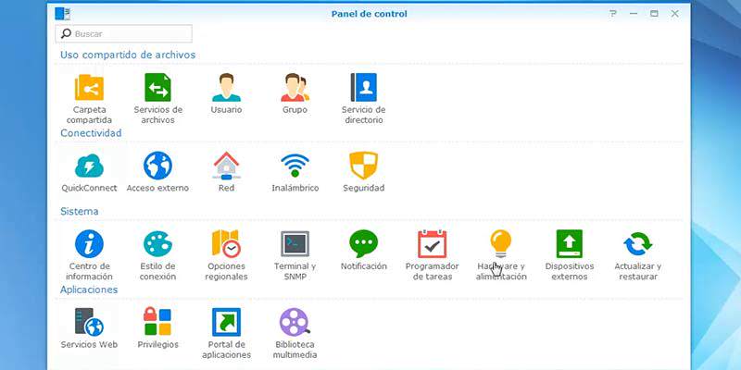Open the Seguridad shield icon

pyautogui.click(x=363, y=166)
